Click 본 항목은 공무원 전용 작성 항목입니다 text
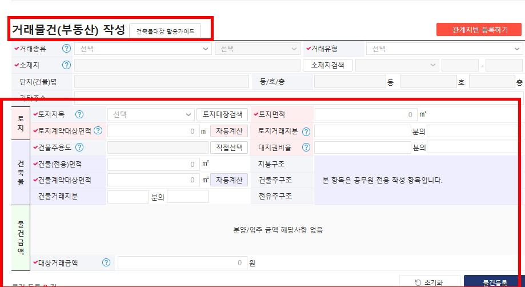The image size is (525, 287). (x=382, y=181)
